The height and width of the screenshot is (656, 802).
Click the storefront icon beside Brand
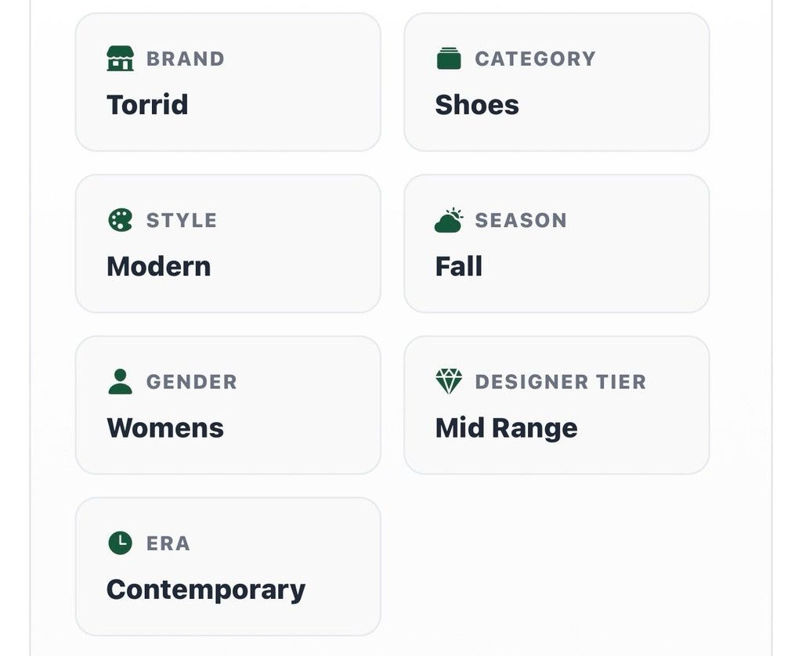click(120, 58)
